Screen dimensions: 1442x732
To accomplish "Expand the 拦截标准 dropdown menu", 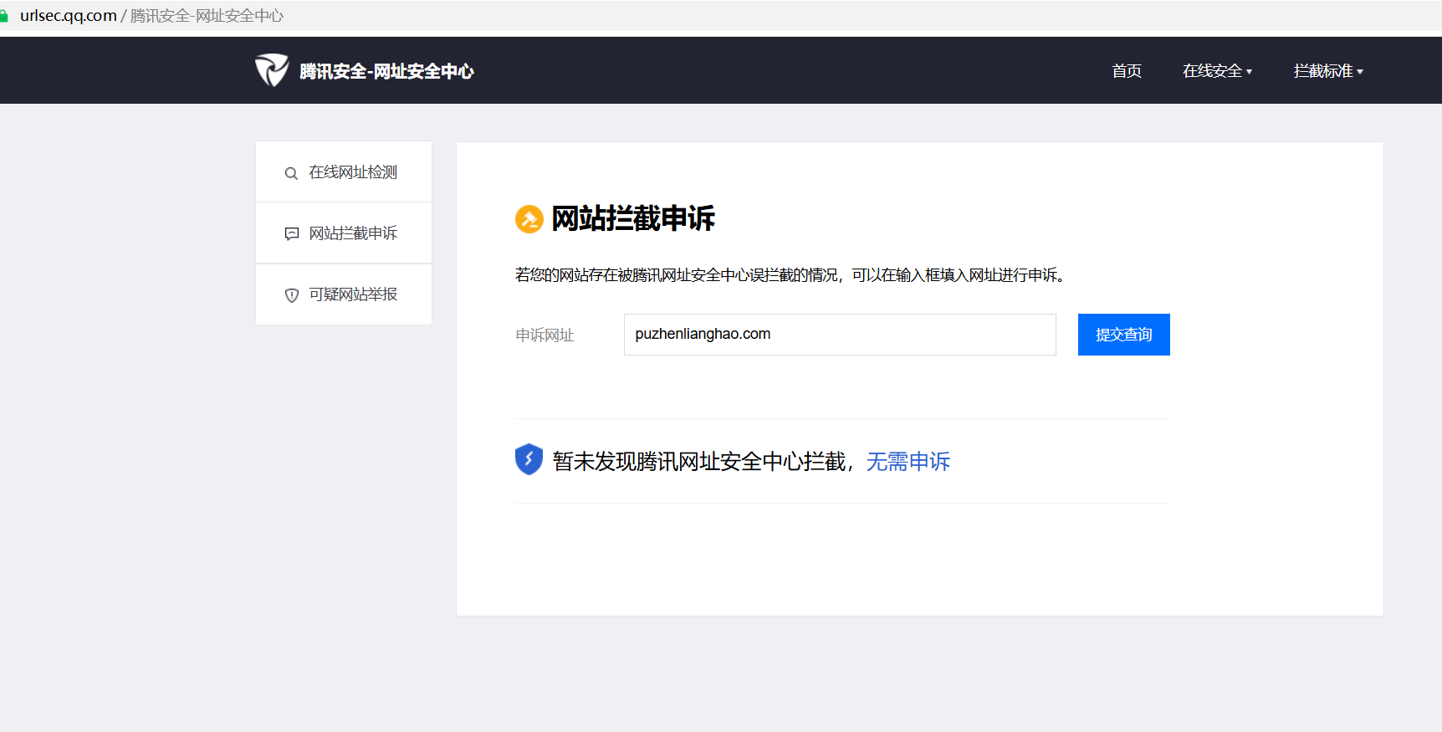I will click(x=1328, y=71).
